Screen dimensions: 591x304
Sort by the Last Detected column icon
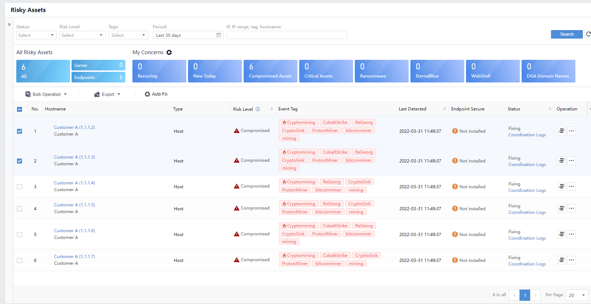click(x=444, y=109)
